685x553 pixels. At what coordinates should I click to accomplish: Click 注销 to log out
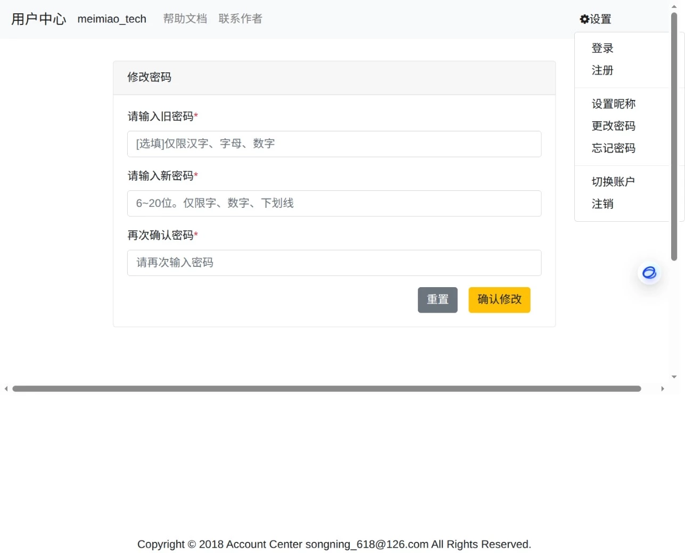602,204
